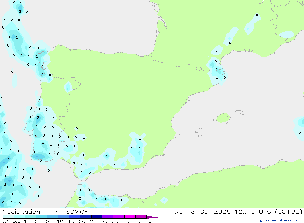Click the '35' legend scale label
Screen dimensions: 304x223
[115, 221]
